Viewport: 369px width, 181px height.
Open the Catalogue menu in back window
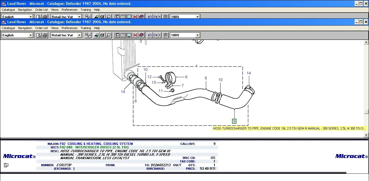[x=8, y=10]
